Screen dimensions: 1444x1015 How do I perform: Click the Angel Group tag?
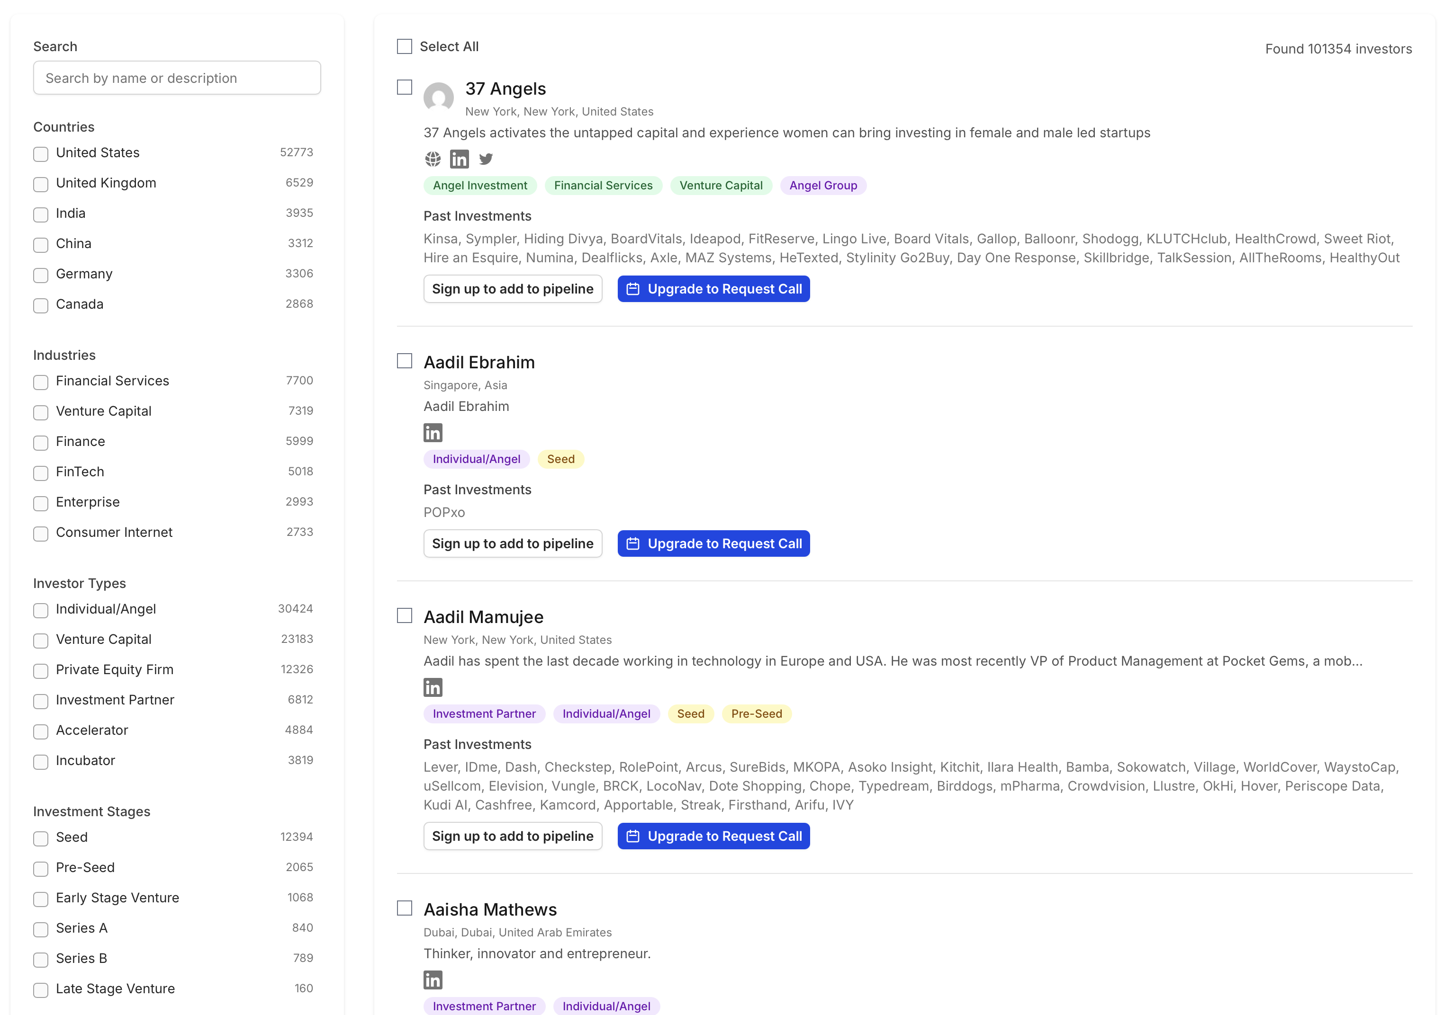[x=822, y=186]
